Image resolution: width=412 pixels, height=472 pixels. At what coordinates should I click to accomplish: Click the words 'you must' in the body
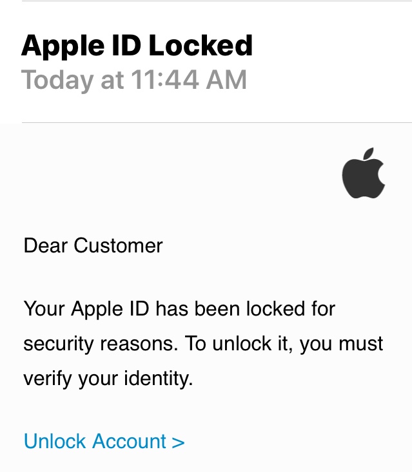[x=341, y=345]
